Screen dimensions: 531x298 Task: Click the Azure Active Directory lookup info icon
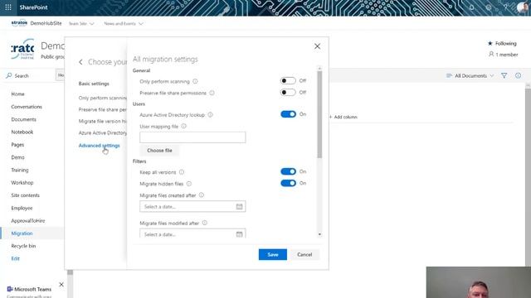coord(210,115)
